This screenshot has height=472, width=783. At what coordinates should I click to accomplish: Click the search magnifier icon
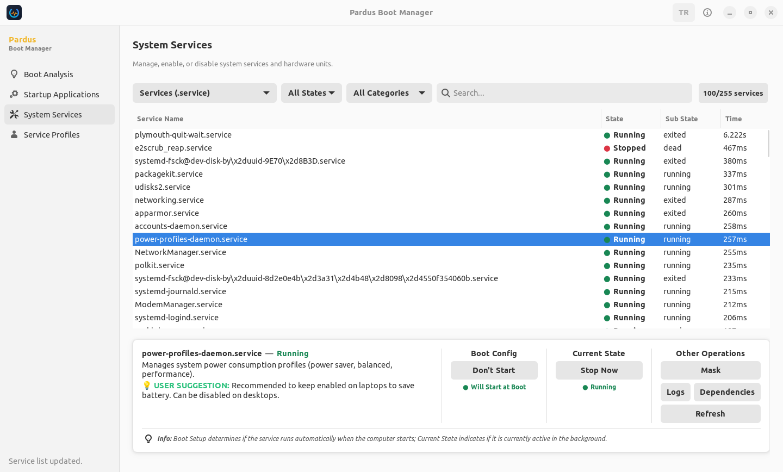point(446,93)
